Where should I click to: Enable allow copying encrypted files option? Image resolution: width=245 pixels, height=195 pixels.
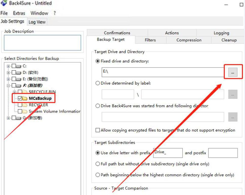click(98, 130)
